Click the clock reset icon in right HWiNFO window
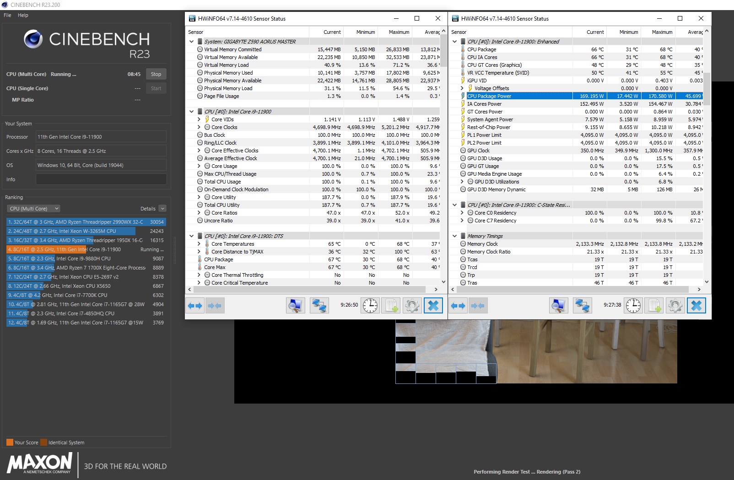 point(633,305)
